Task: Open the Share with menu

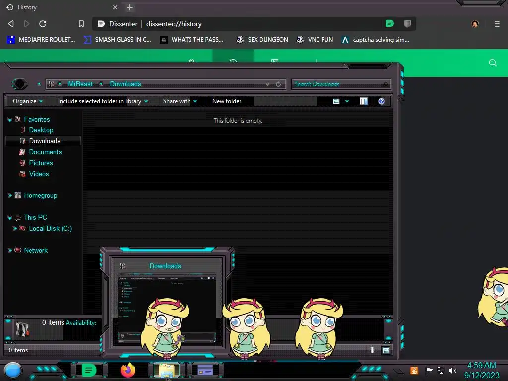Action: [x=180, y=101]
